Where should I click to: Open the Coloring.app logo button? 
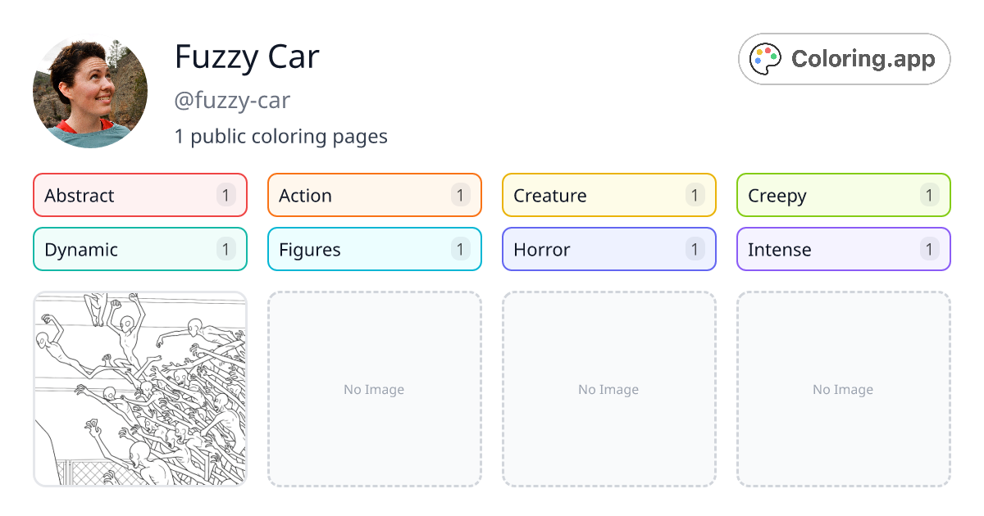(x=844, y=59)
